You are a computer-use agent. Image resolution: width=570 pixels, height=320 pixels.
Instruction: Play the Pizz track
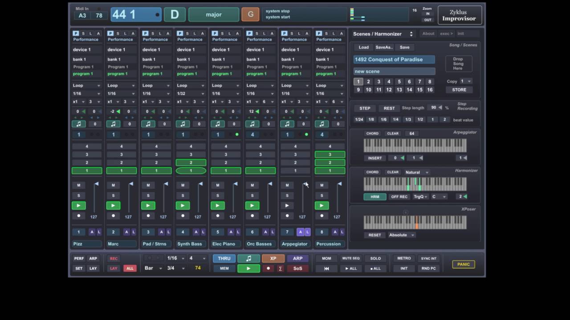point(78,205)
